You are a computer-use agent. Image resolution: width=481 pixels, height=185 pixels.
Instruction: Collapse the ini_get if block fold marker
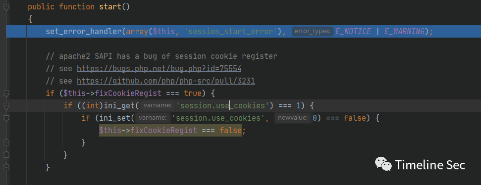6,106
